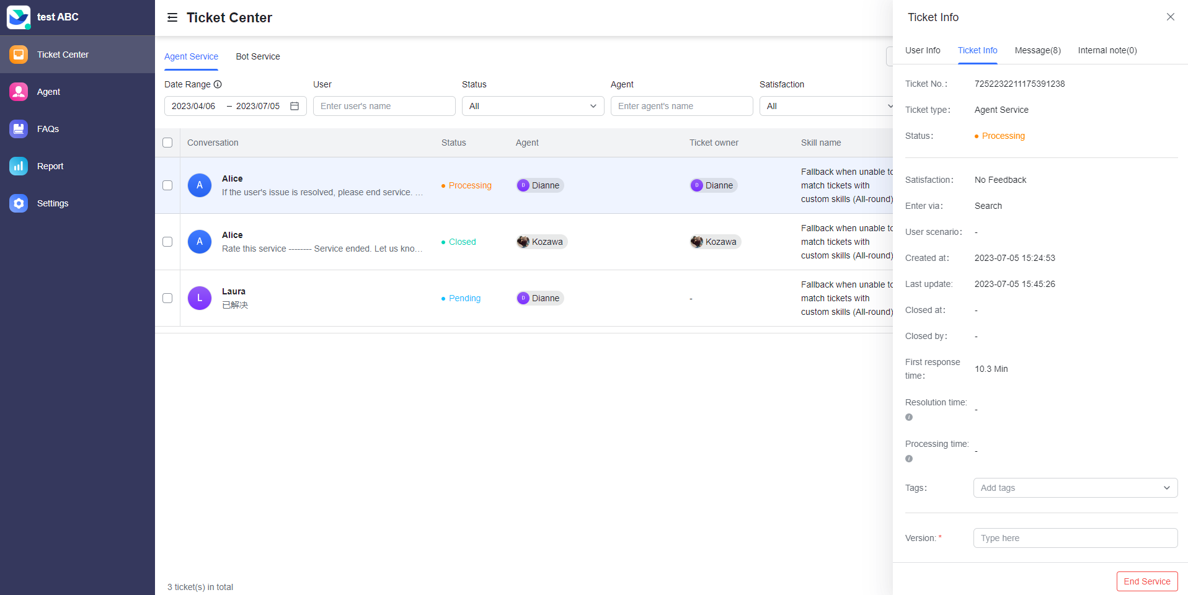The height and width of the screenshot is (595, 1188).
Task: Check Laura's pending ticket row
Action: point(167,298)
